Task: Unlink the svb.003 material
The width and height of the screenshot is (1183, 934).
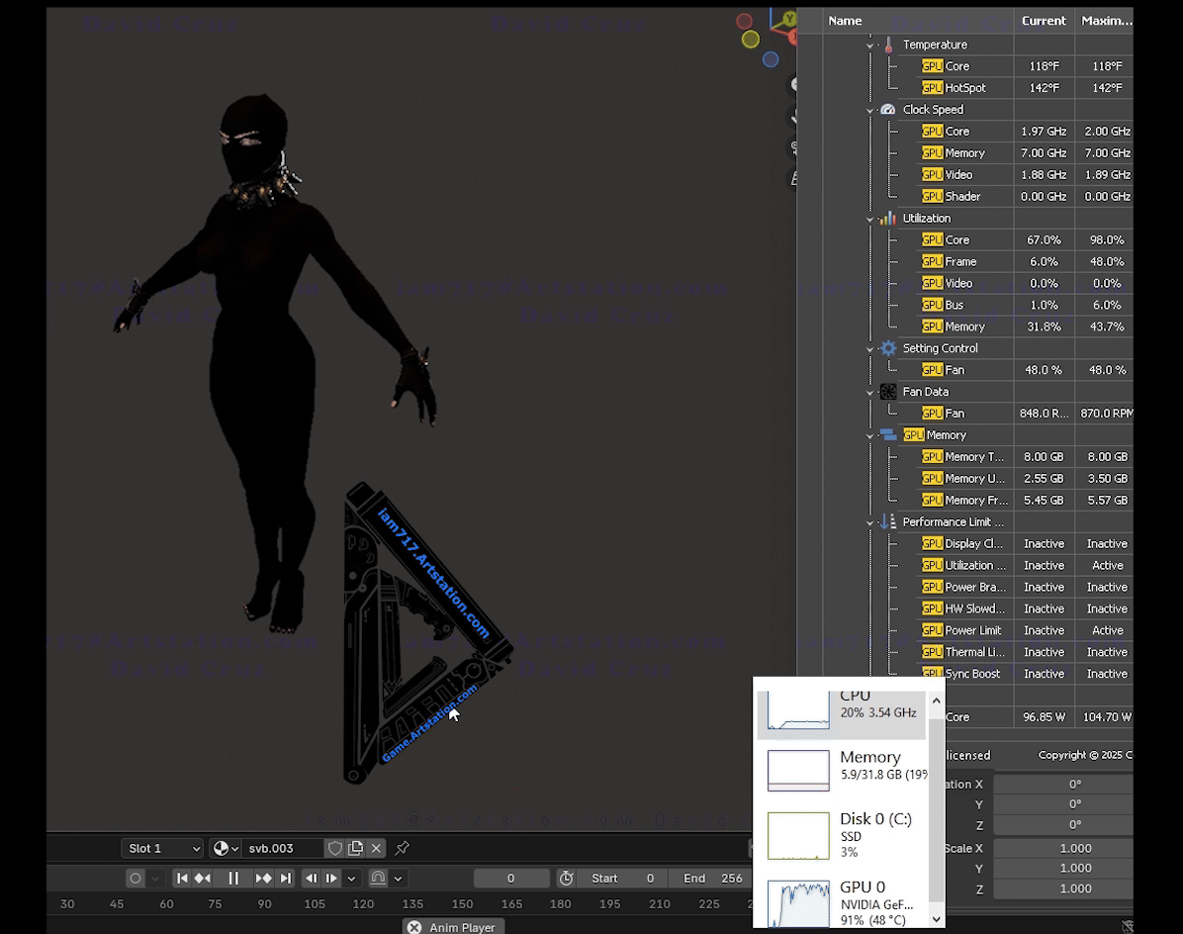Action: point(376,849)
